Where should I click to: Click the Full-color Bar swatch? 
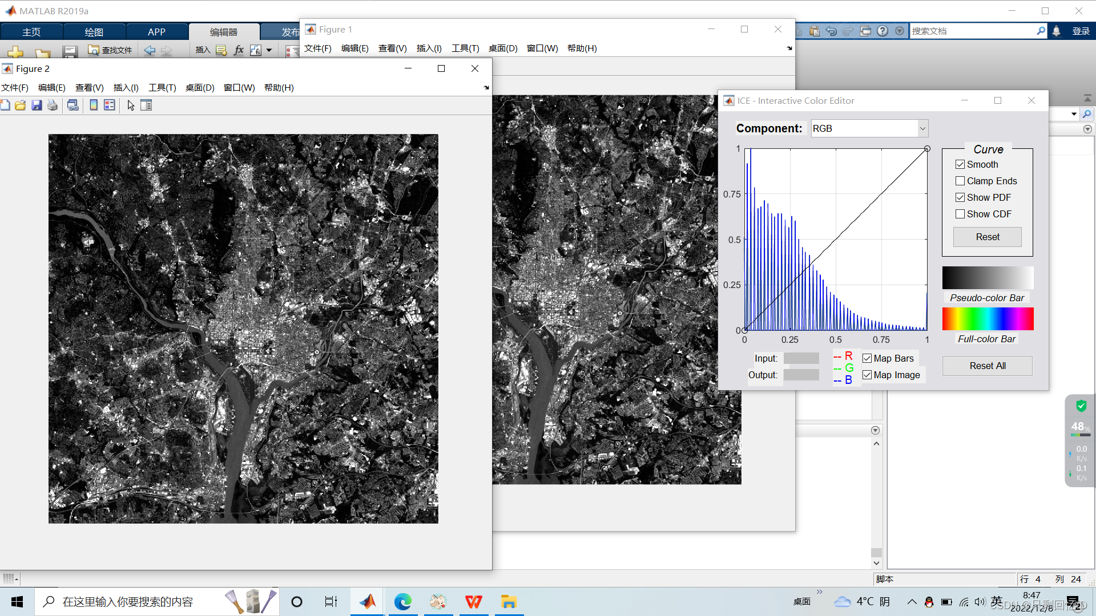(x=988, y=319)
